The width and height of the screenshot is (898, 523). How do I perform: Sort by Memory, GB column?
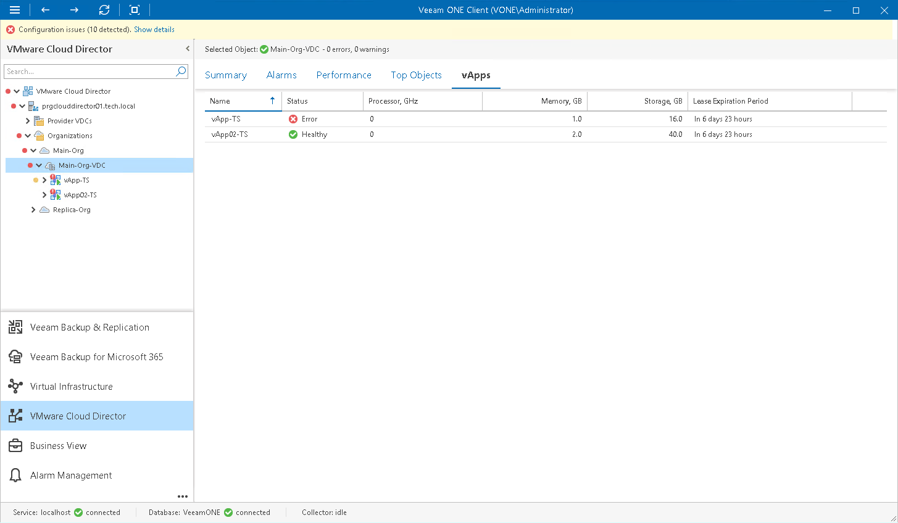tap(534, 101)
